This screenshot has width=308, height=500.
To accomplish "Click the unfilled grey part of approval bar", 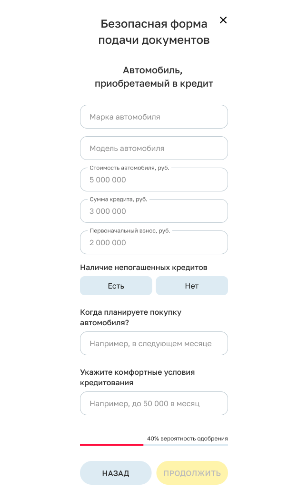I will pos(186,444).
